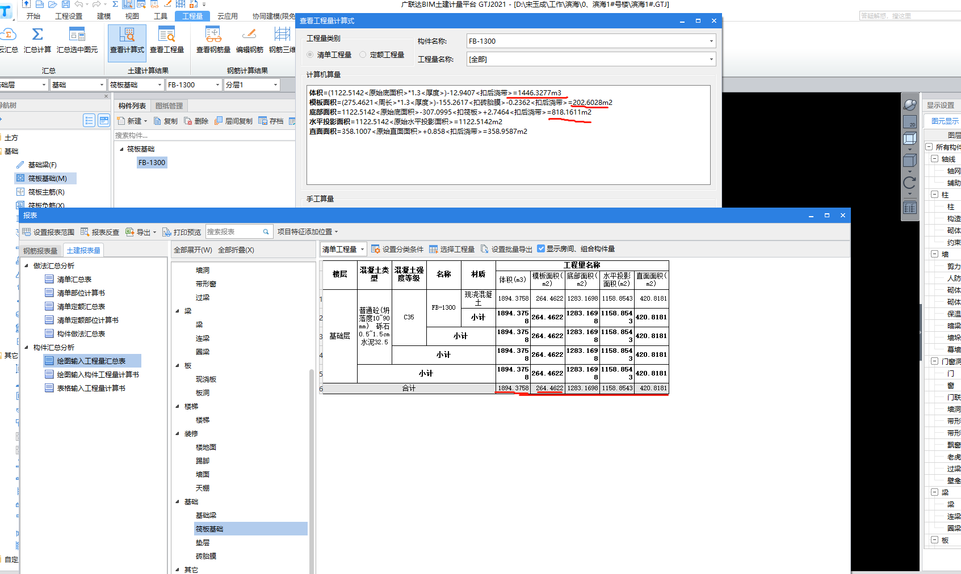961x574 pixels.
Task: Collapse 门窗洞 group in display settings
Action: [x=934, y=361]
